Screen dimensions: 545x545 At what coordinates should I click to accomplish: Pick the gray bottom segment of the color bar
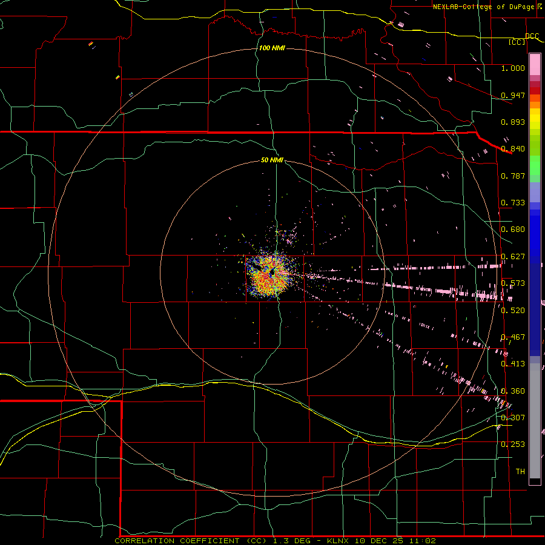(x=535, y=424)
